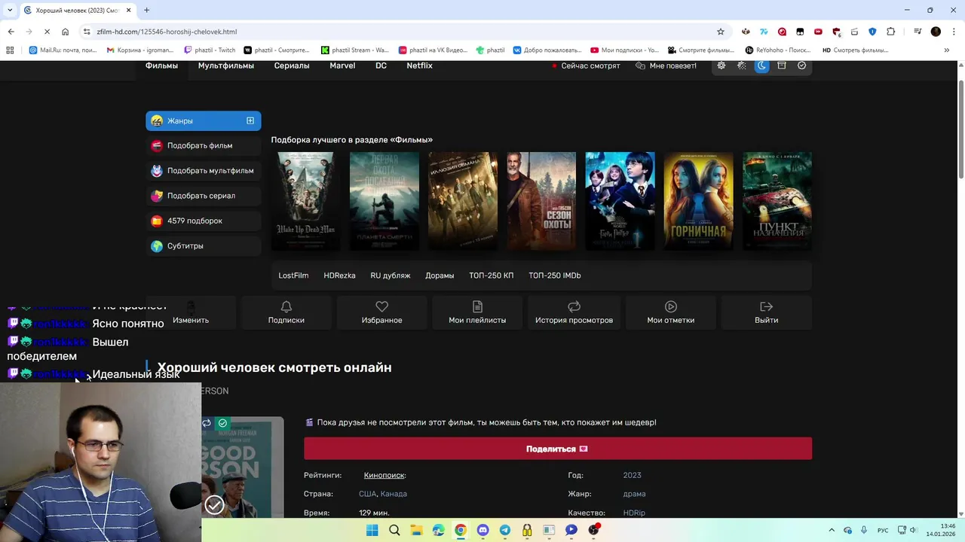Show hidden system tray icons chevron
The width and height of the screenshot is (965, 542).
(x=832, y=530)
